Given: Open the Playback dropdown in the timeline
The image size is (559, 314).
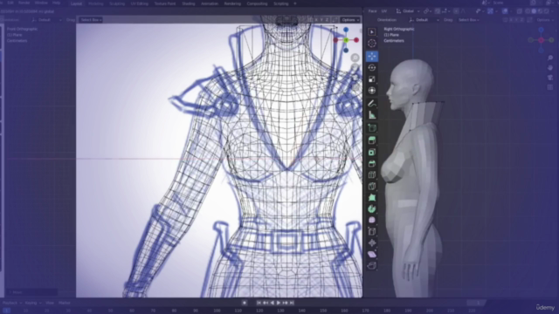Looking at the screenshot, I should 11,303.
